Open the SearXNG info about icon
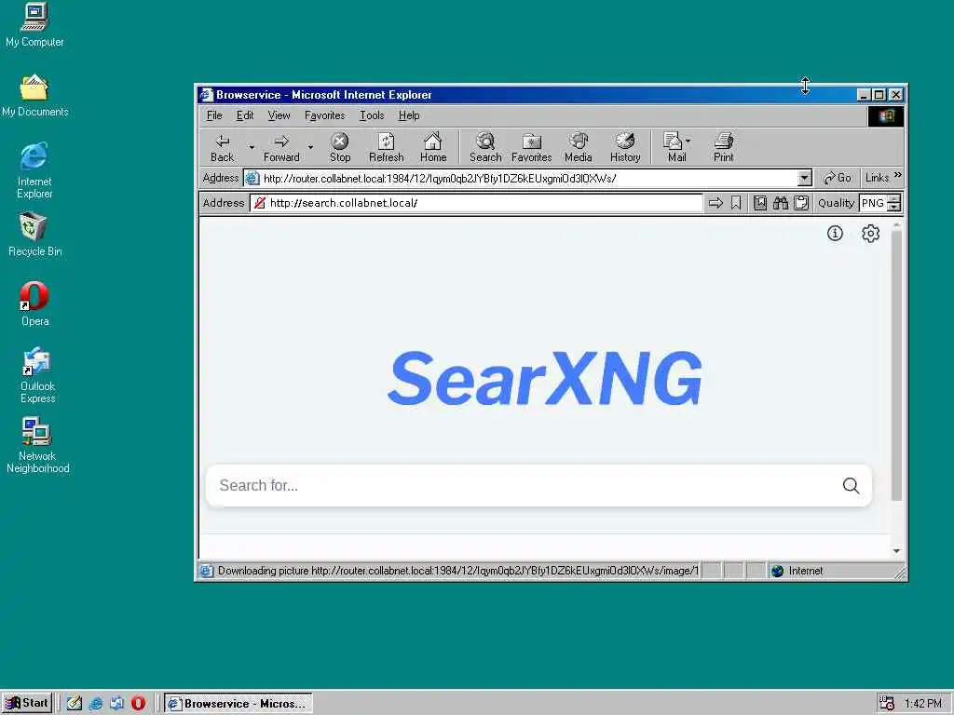This screenshot has width=954, height=715. (835, 234)
